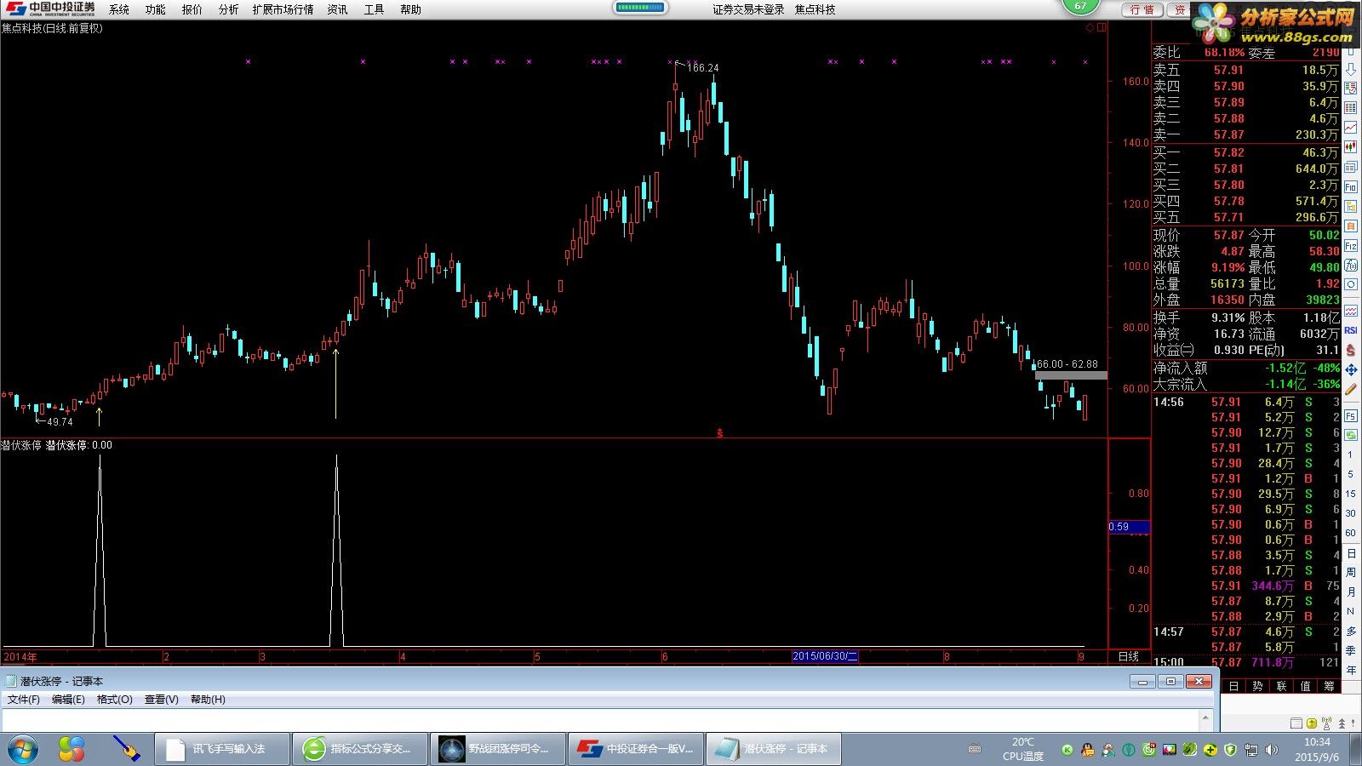Click the wave lines sidebar icon
The height and width of the screenshot is (766, 1362).
click(x=1351, y=311)
